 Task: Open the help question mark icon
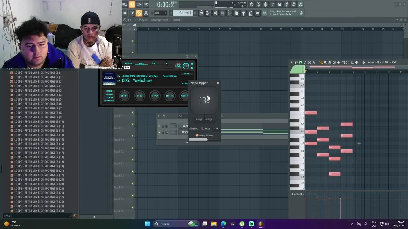click(272, 4)
